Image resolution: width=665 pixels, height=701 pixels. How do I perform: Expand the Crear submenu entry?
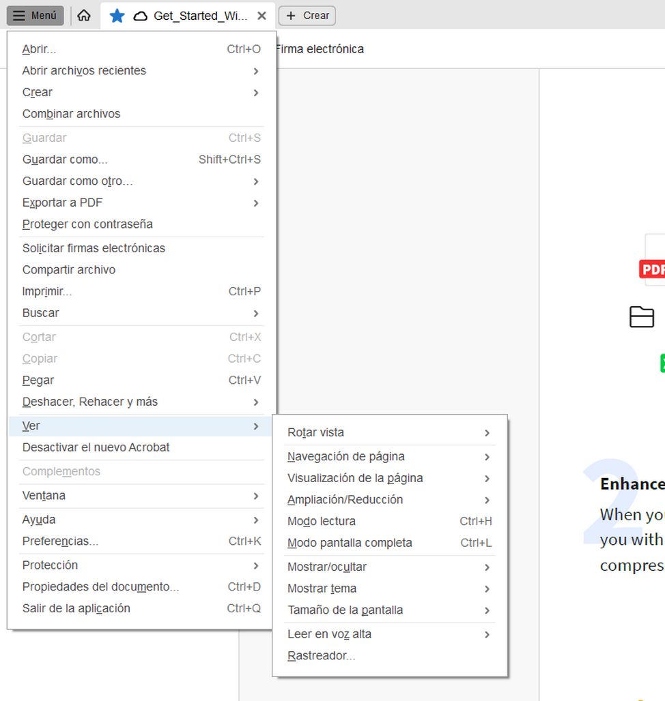click(x=141, y=92)
